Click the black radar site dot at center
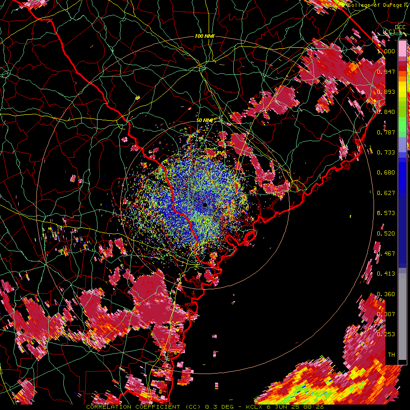Screen dimensions: 410x410 point(205,205)
